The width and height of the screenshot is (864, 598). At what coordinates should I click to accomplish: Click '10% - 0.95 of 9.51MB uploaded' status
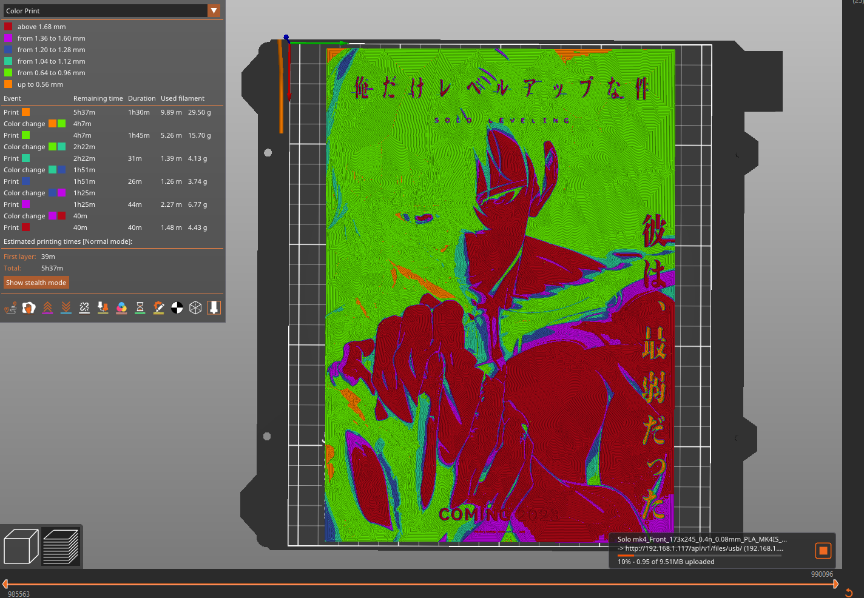pyautogui.click(x=666, y=562)
